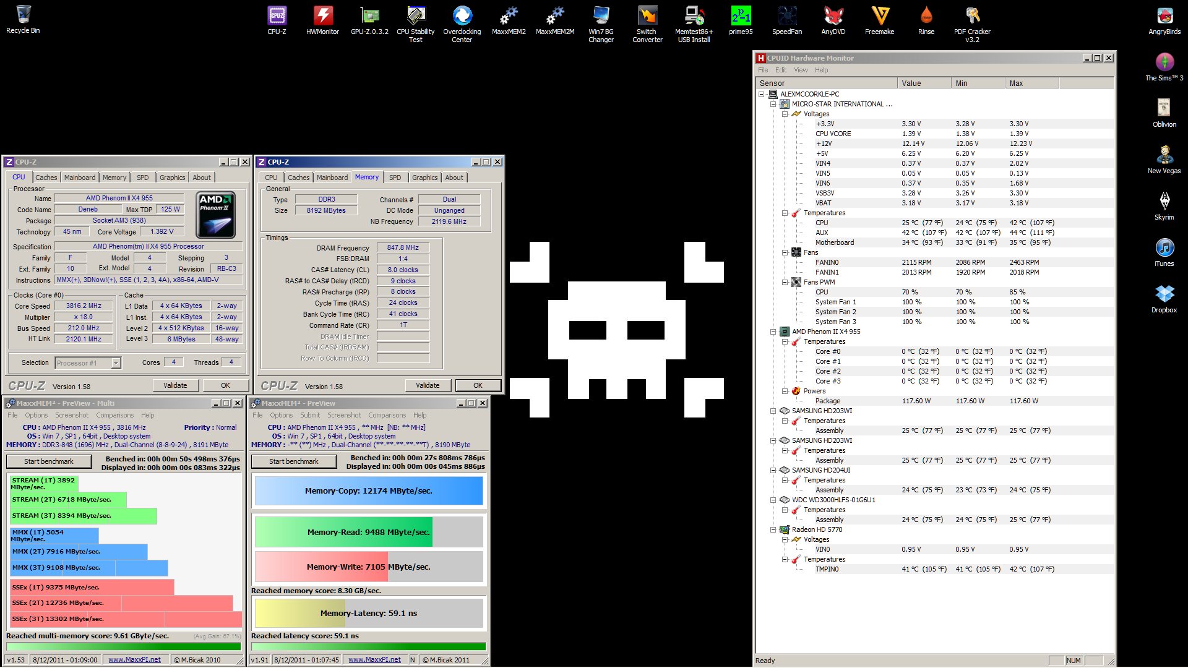Open the Dropbox desktop icon

1164,298
